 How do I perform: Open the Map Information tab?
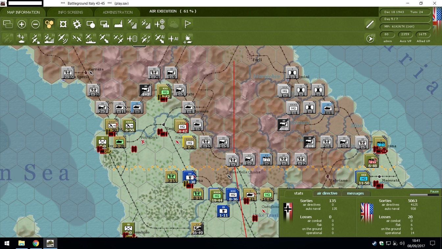pos(23,12)
